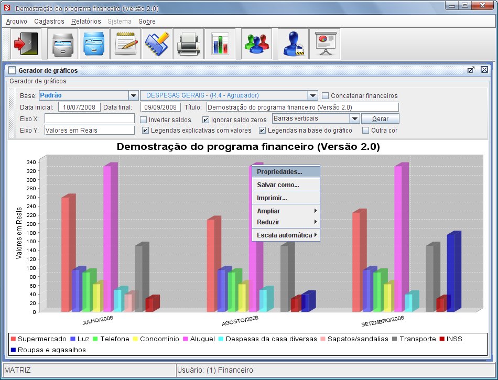Click the printer toolbar icon

[188, 44]
